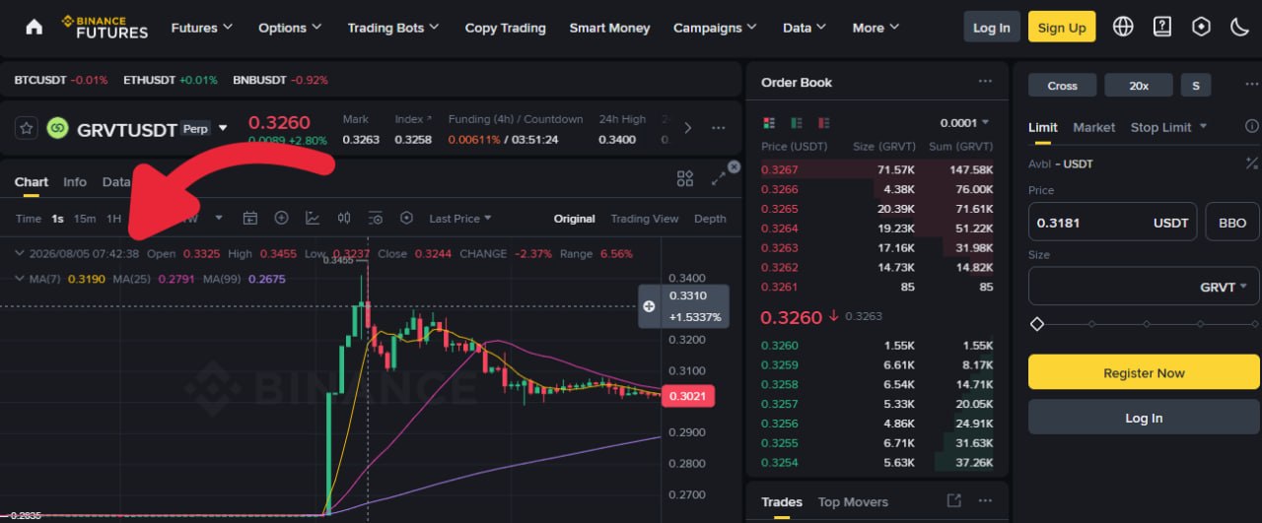This screenshot has height=523, width=1262.
Task: Add GRVTUSDT to favorites with star icon
Action: coord(27,128)
